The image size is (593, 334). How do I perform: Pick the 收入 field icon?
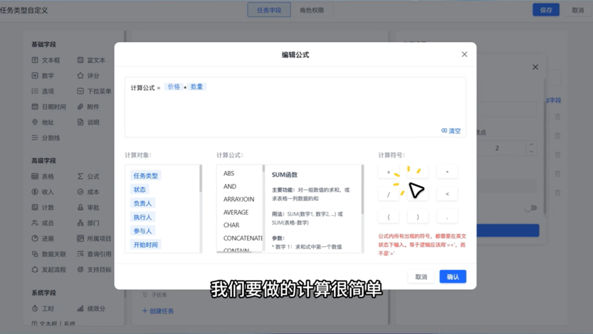coord(35,192)
